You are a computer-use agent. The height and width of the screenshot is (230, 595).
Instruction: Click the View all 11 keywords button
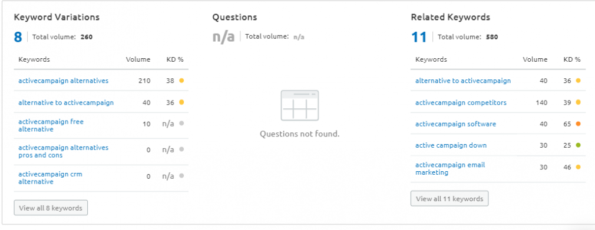coord(449,199)
